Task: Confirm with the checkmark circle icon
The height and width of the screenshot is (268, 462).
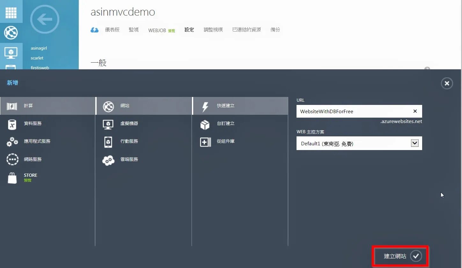Action: 416,256
